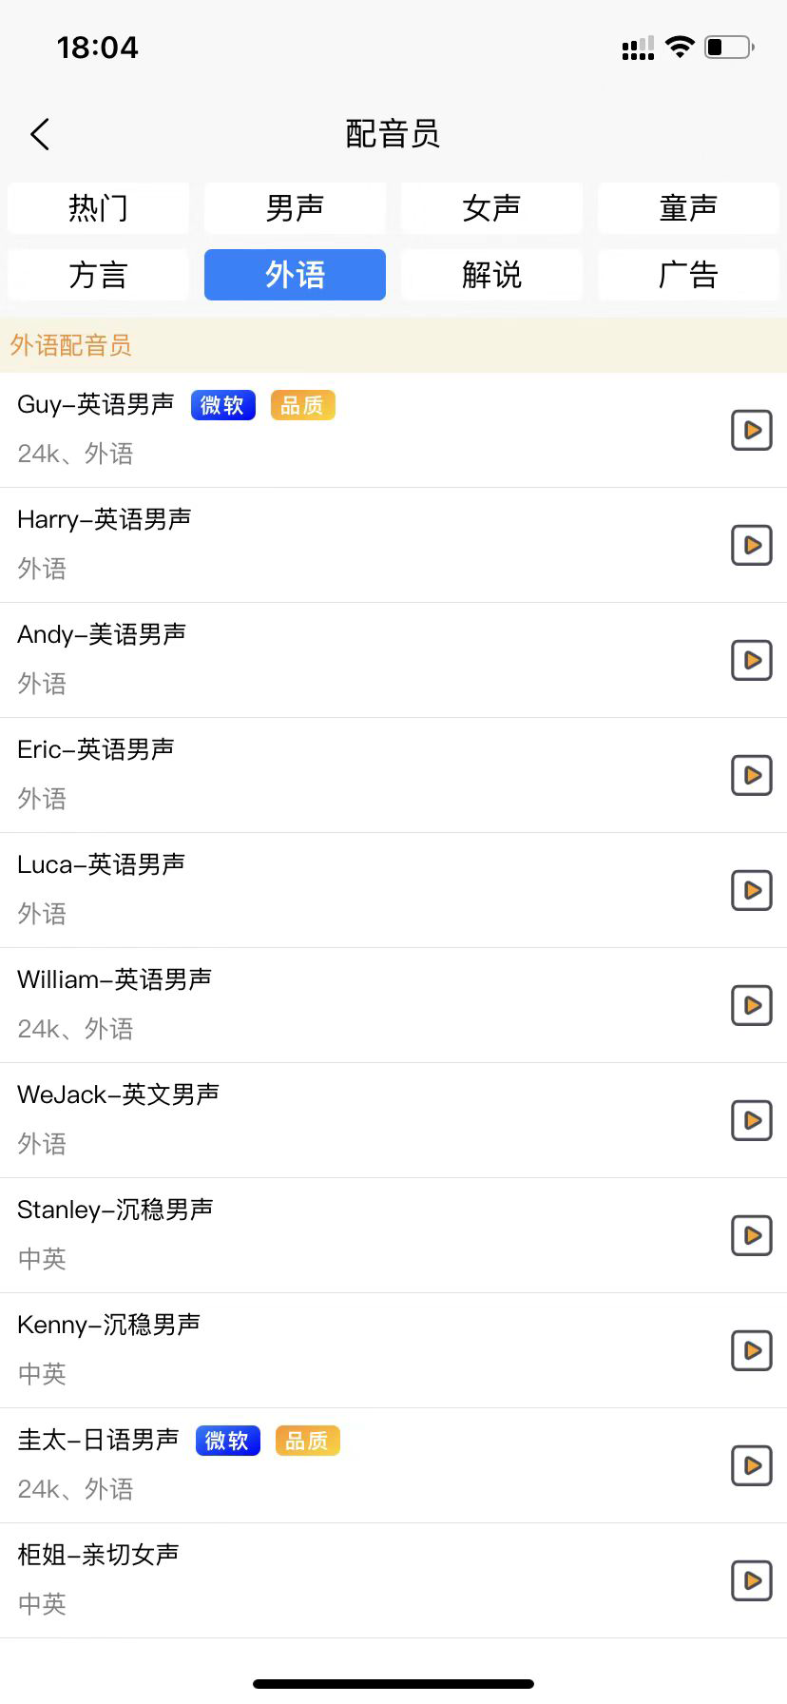Image resolution: width=787 pixels, height=1704 pixels.
Task: Choose Kenny-沉稳男声 voice entry
Action: click(393, 1350)
